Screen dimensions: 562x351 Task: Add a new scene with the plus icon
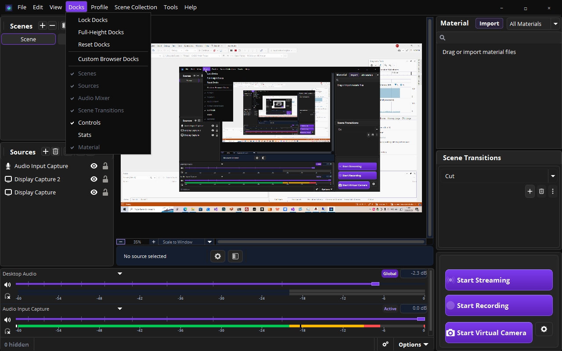tap(43, 26)
